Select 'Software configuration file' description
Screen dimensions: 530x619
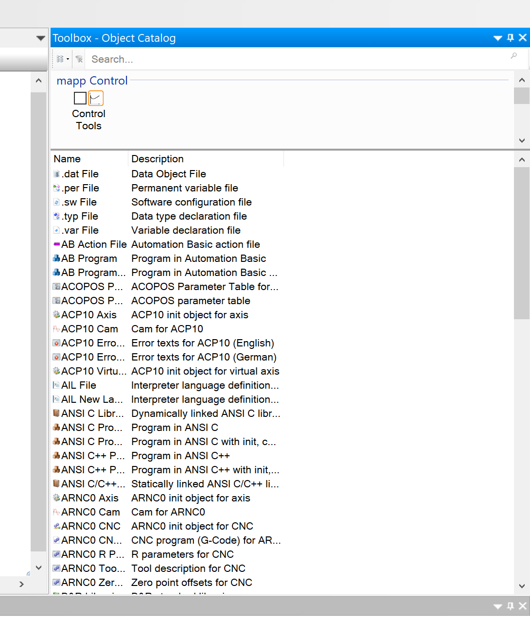192,202
